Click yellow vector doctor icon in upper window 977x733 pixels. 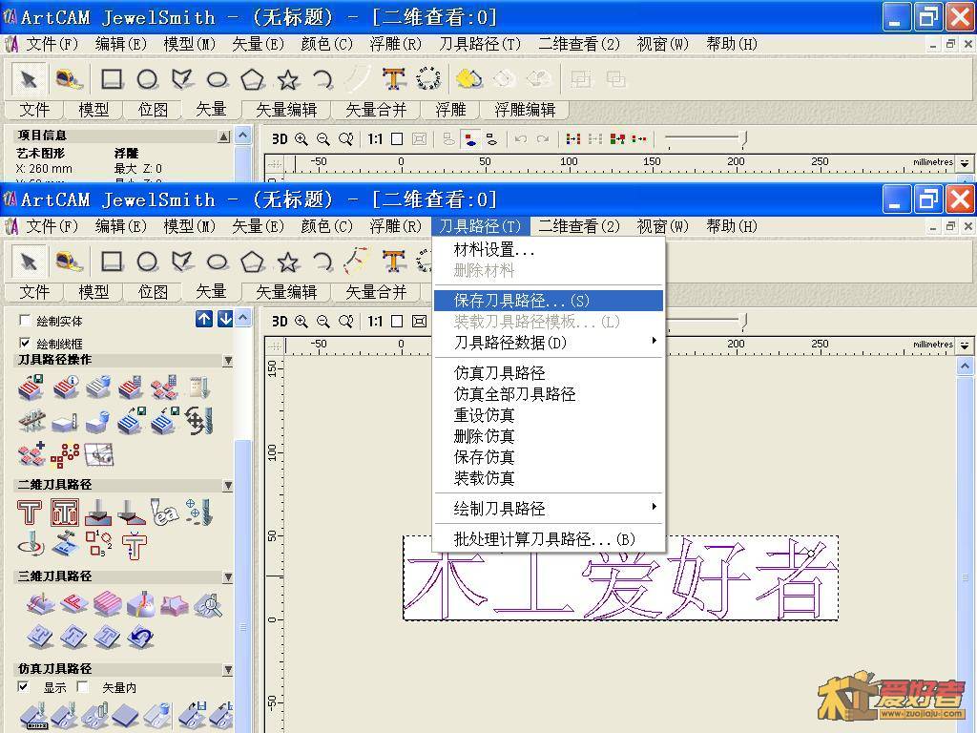468,79
